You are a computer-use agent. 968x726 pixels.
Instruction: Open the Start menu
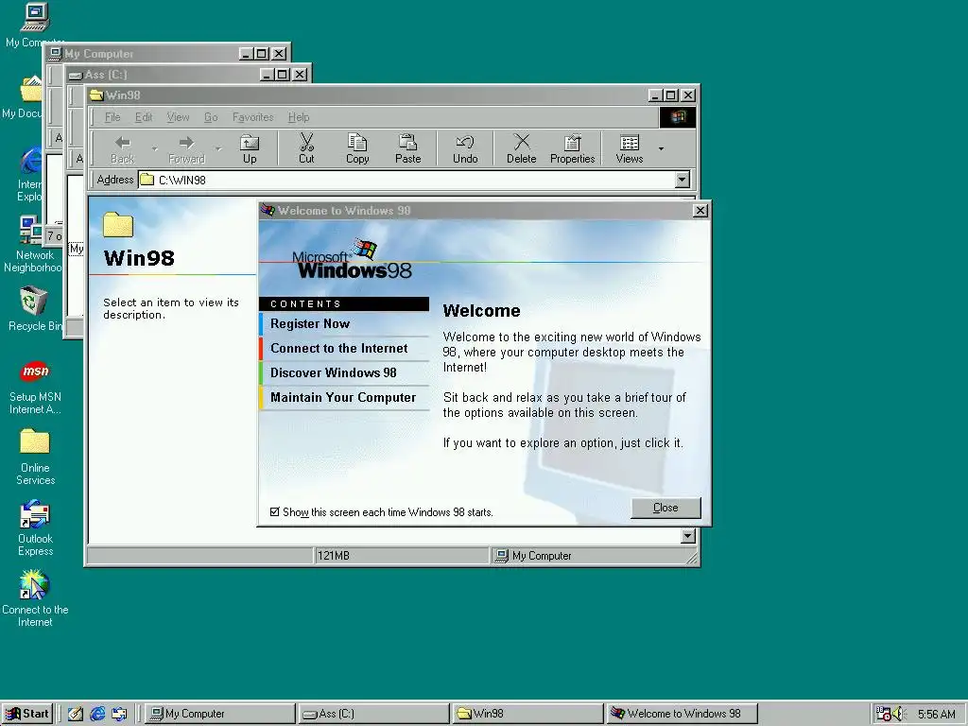tap(27, 714)
